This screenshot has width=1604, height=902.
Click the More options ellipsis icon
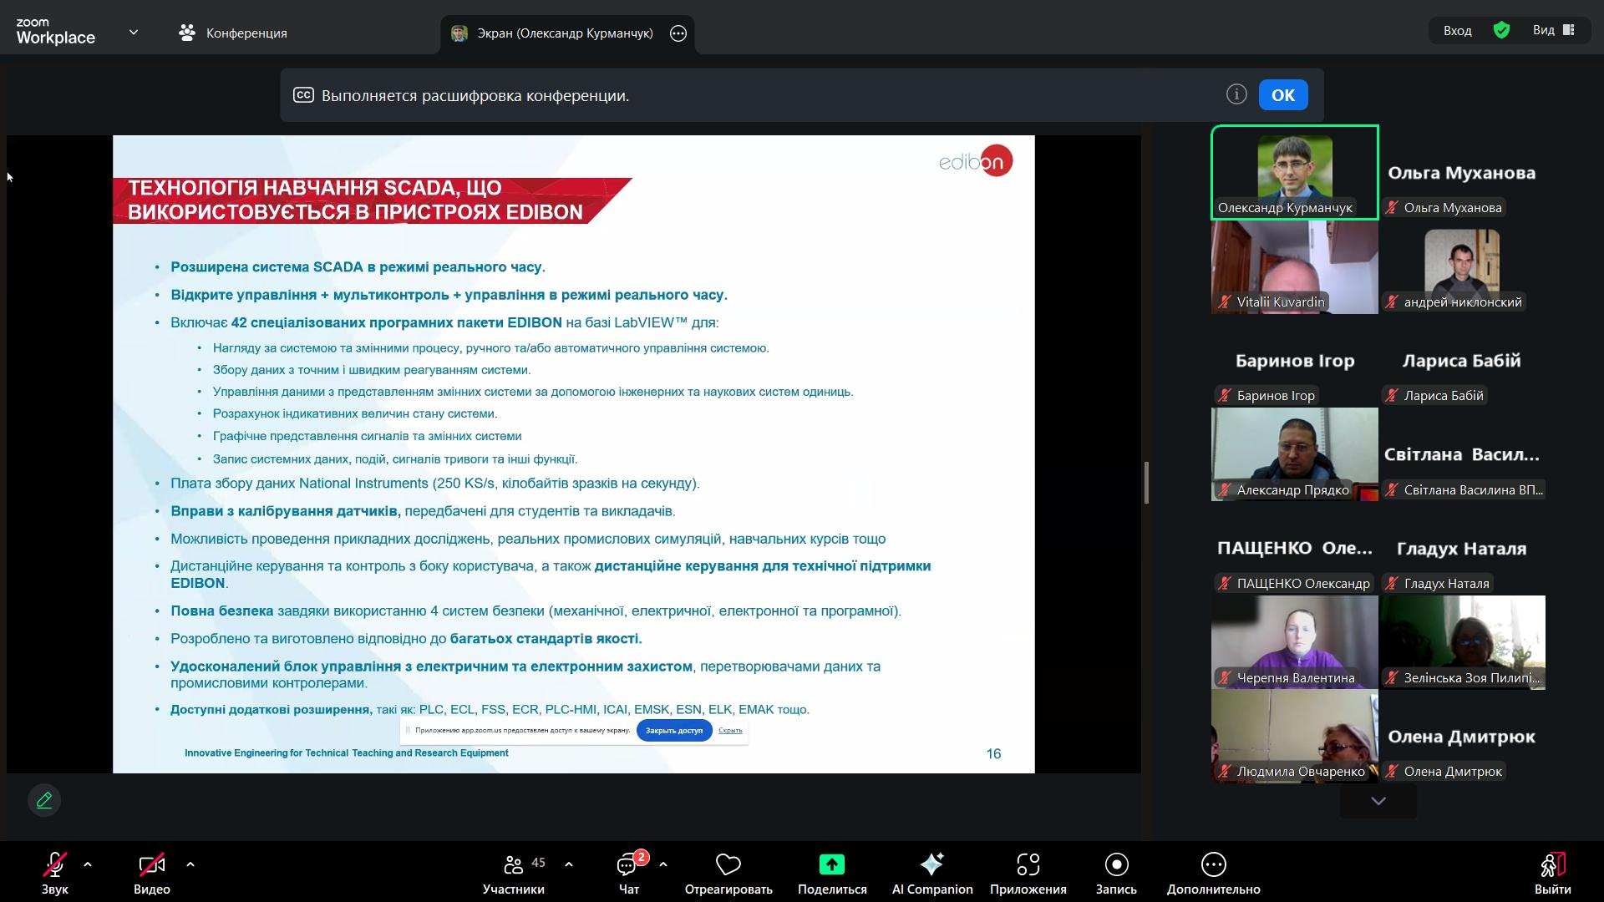1213,865
